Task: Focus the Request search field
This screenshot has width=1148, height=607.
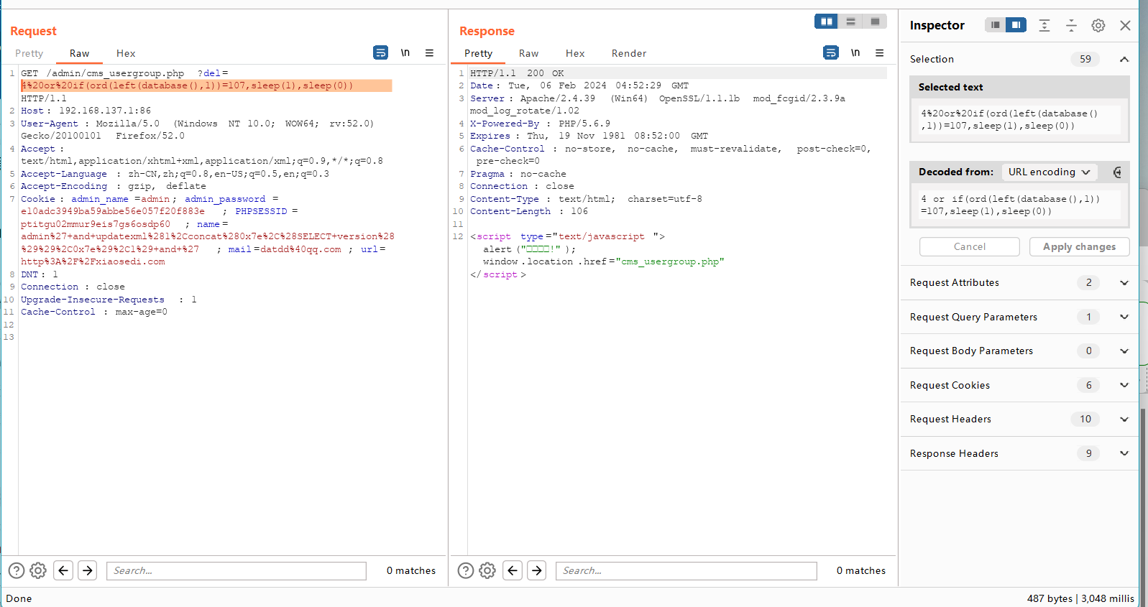Action: [x=237, y=570]
